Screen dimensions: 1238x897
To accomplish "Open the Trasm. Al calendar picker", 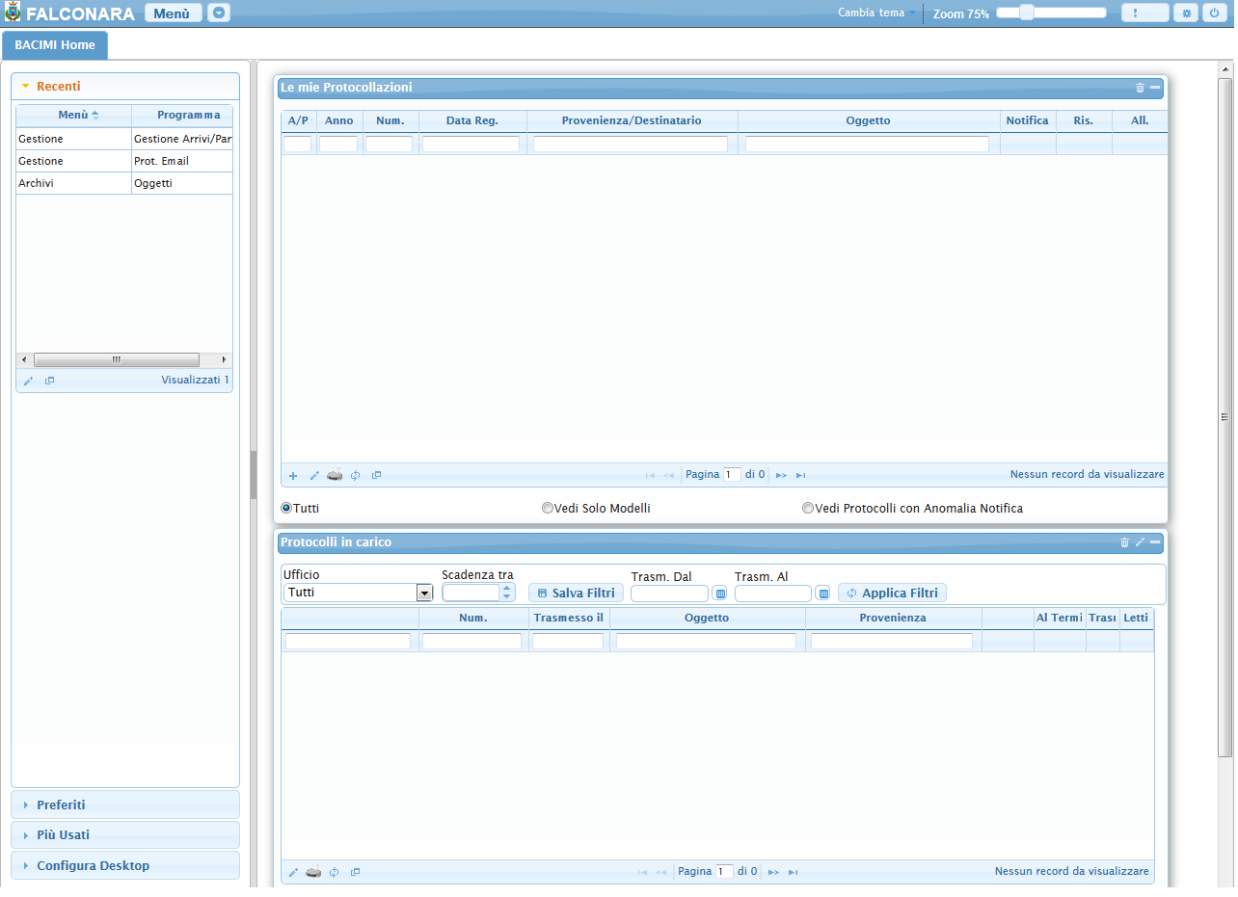I will pyautogui.click(x=823, y=594).
